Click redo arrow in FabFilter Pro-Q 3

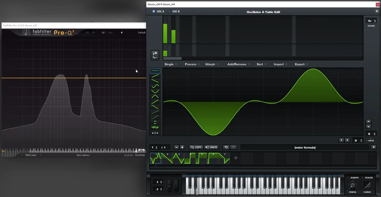pyautogui.click(x=93, y=32)
